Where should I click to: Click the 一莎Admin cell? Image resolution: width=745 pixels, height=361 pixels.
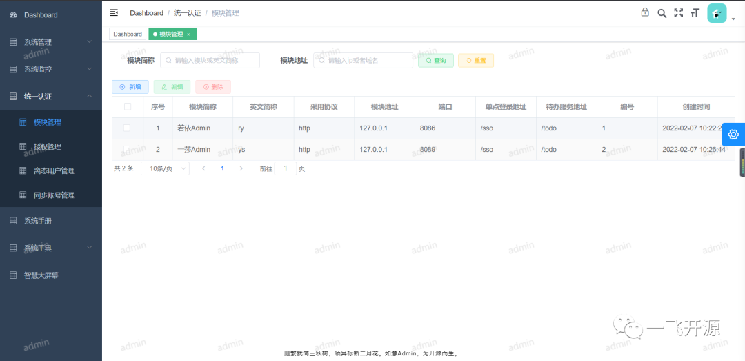(203, 149)
